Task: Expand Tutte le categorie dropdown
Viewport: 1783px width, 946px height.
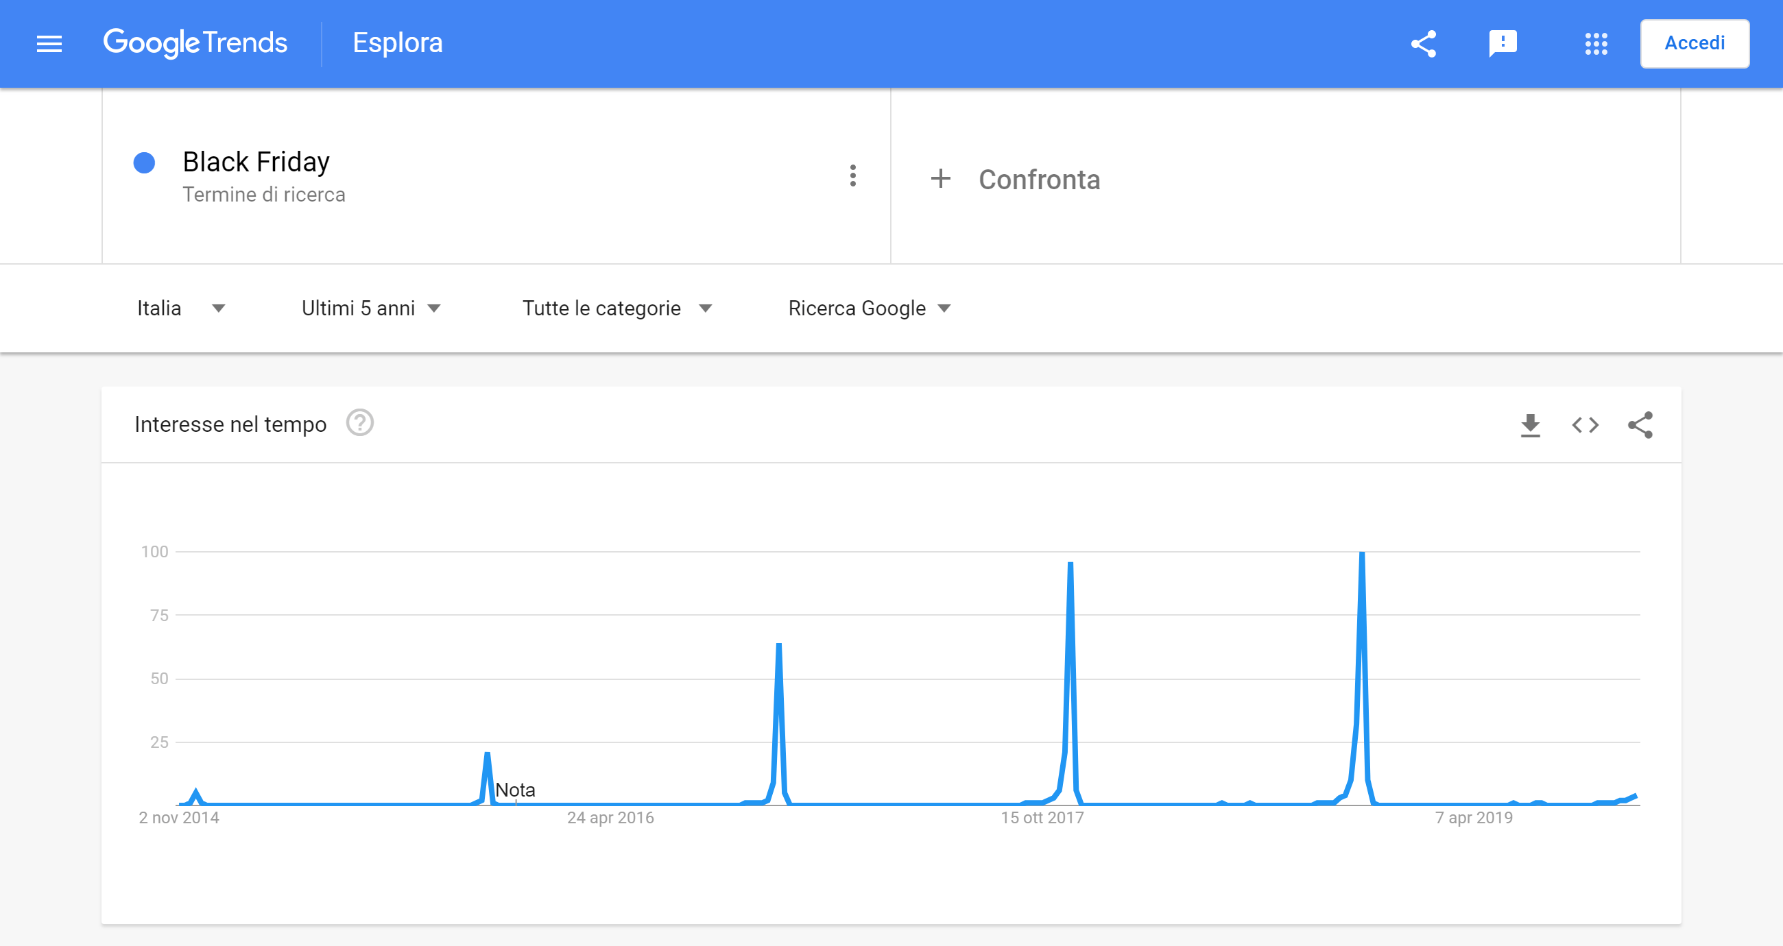Action: click(617, 308)
